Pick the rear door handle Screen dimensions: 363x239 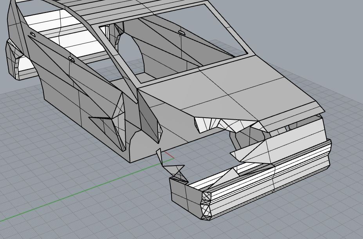click(x=33, y=35)
